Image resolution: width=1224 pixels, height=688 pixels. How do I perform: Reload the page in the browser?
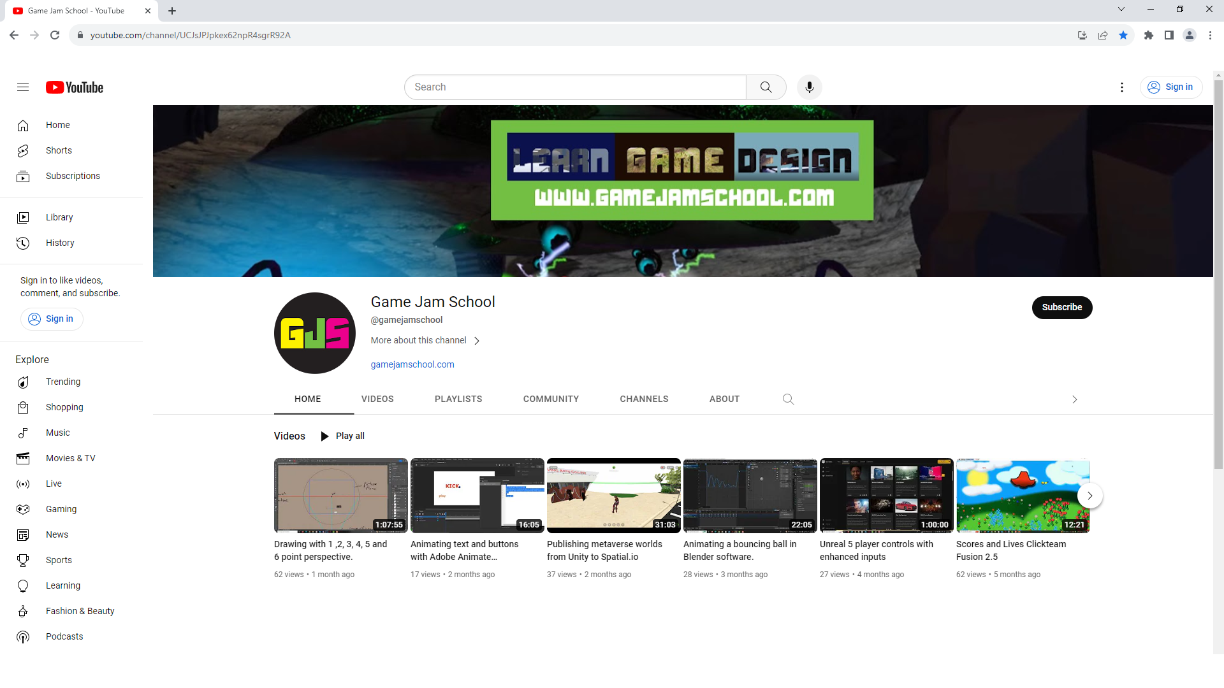(55, 36)
